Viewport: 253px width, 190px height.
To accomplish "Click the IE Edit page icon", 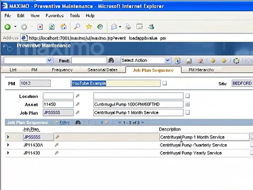I will coord(140,27).
